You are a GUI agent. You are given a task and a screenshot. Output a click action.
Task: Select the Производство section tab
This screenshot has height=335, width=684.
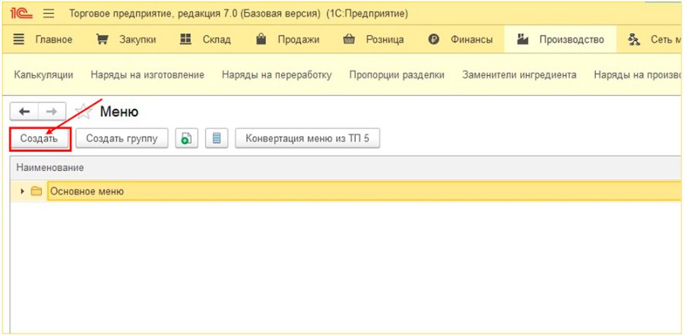click(x=560, y=40)
